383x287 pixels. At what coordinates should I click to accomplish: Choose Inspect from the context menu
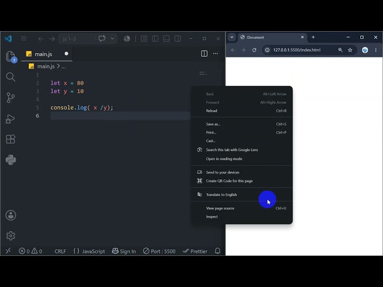pos(242,216)
